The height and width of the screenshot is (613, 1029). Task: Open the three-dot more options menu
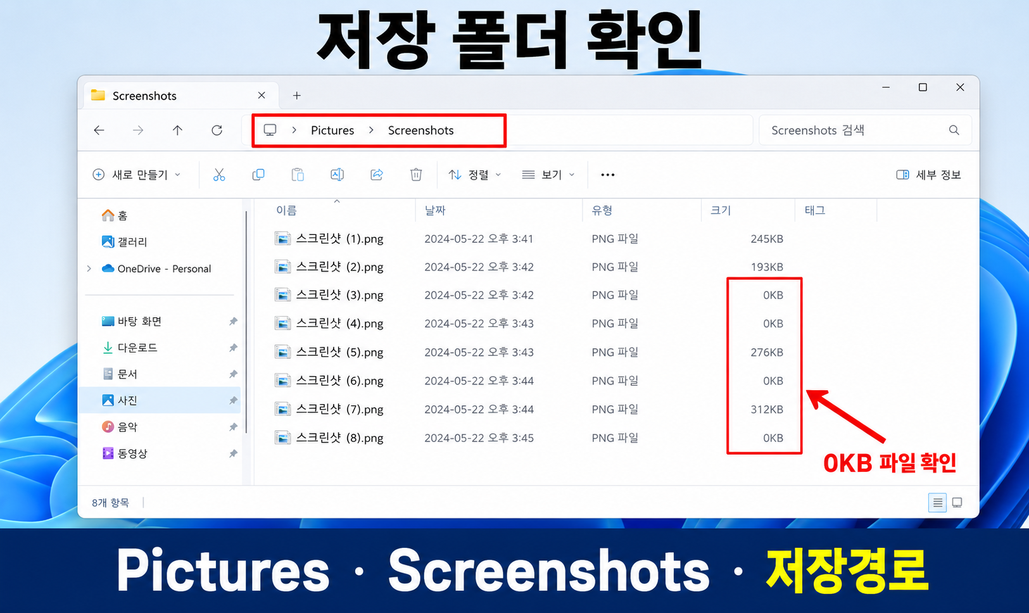click(608, 175)
